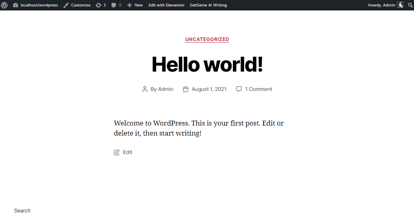Open GetGenie AI Writing
Image resolution: width=414 pixels, height=214 pixels.
point(208,5)
